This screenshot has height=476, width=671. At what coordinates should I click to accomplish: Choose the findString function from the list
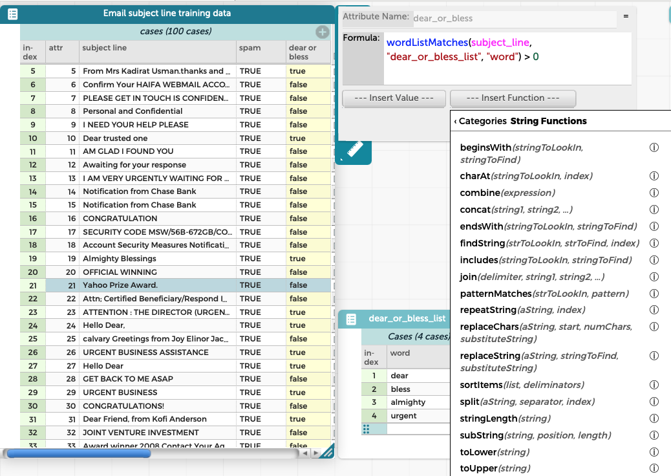[x=482, y=243]
